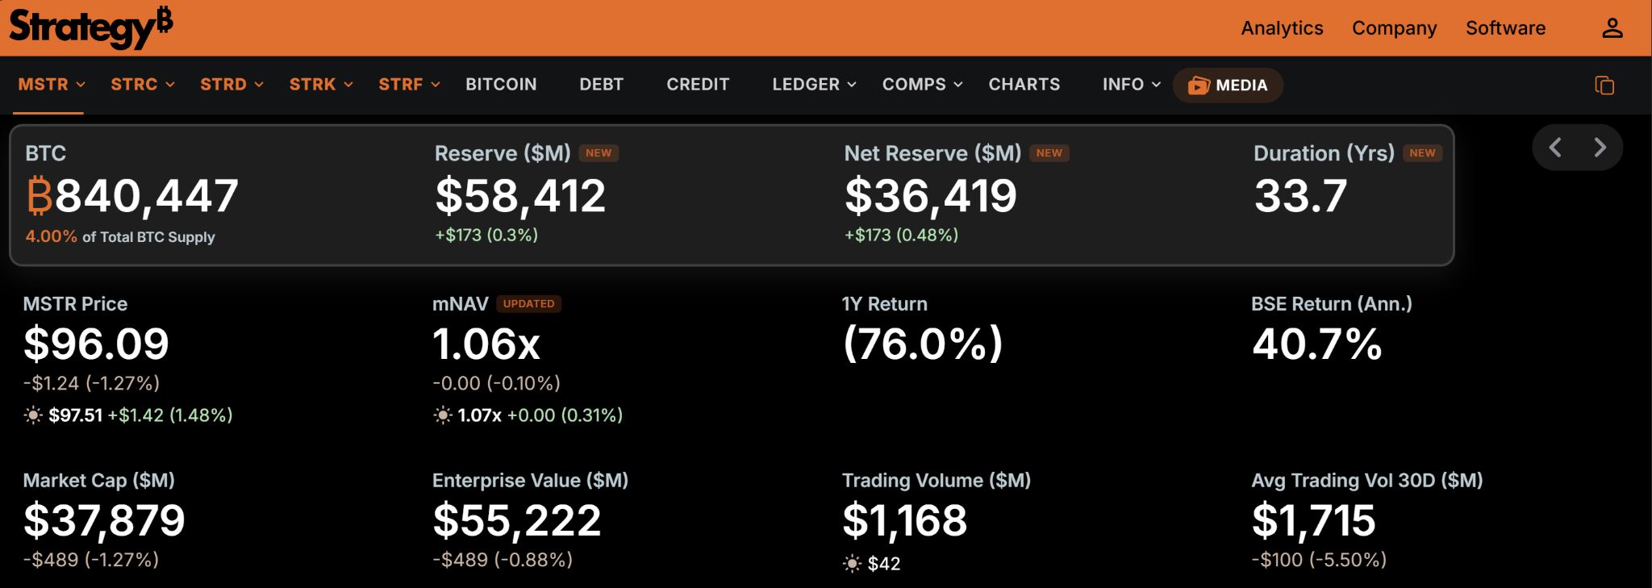Expand the INFO dropdown menu
1652x588 pixels.
pyautogui.click(x=1132, y=84)
